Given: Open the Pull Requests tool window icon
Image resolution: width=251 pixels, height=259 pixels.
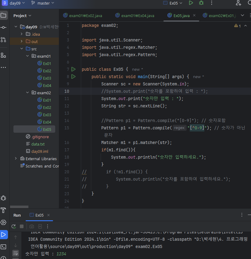Looking at the screenshot, I should 3,40.
